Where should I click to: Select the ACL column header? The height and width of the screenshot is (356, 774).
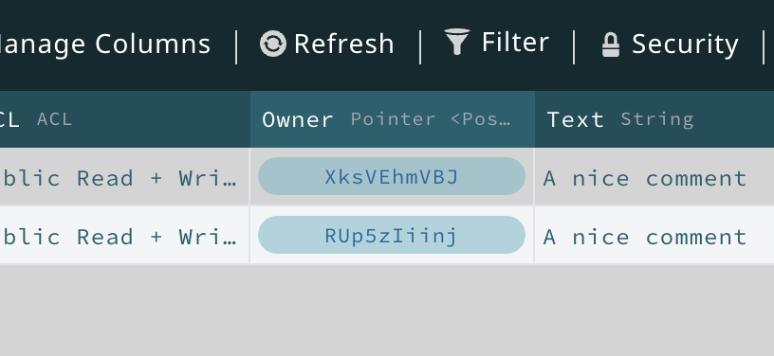pyautogui.click(x=125, y=119)
